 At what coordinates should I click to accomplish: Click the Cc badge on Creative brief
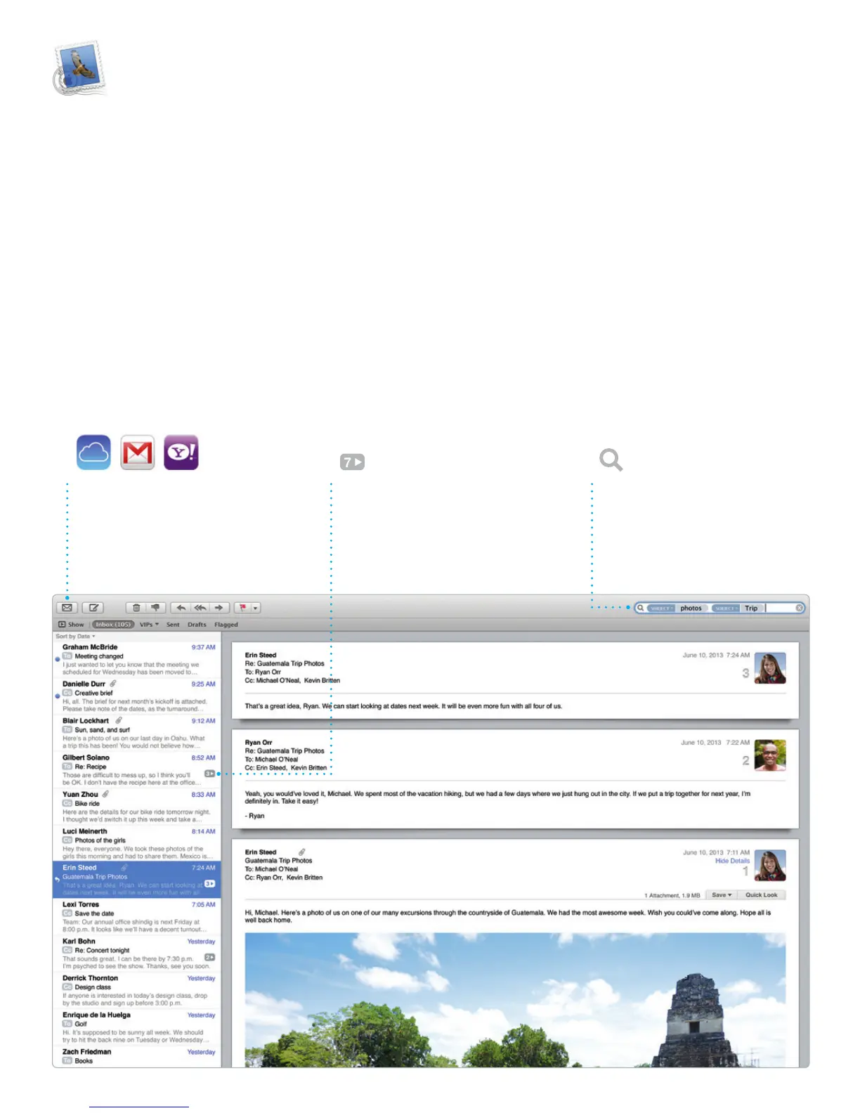[67, 692]
